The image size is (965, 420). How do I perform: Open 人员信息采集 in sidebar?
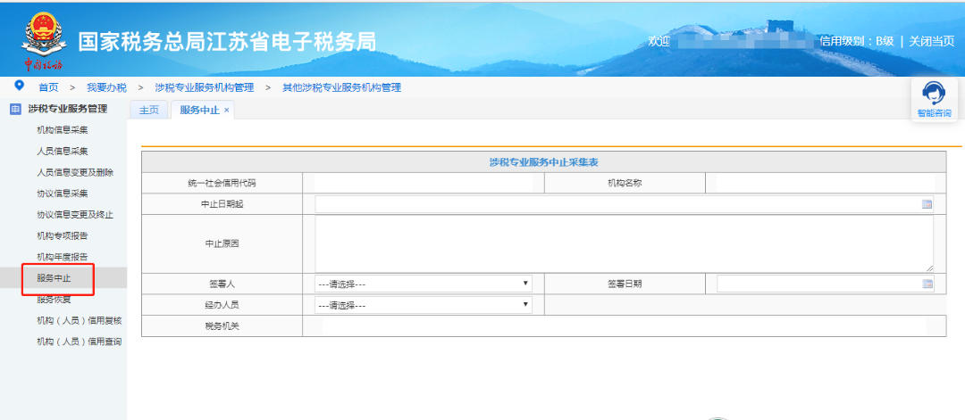[63, 151]
